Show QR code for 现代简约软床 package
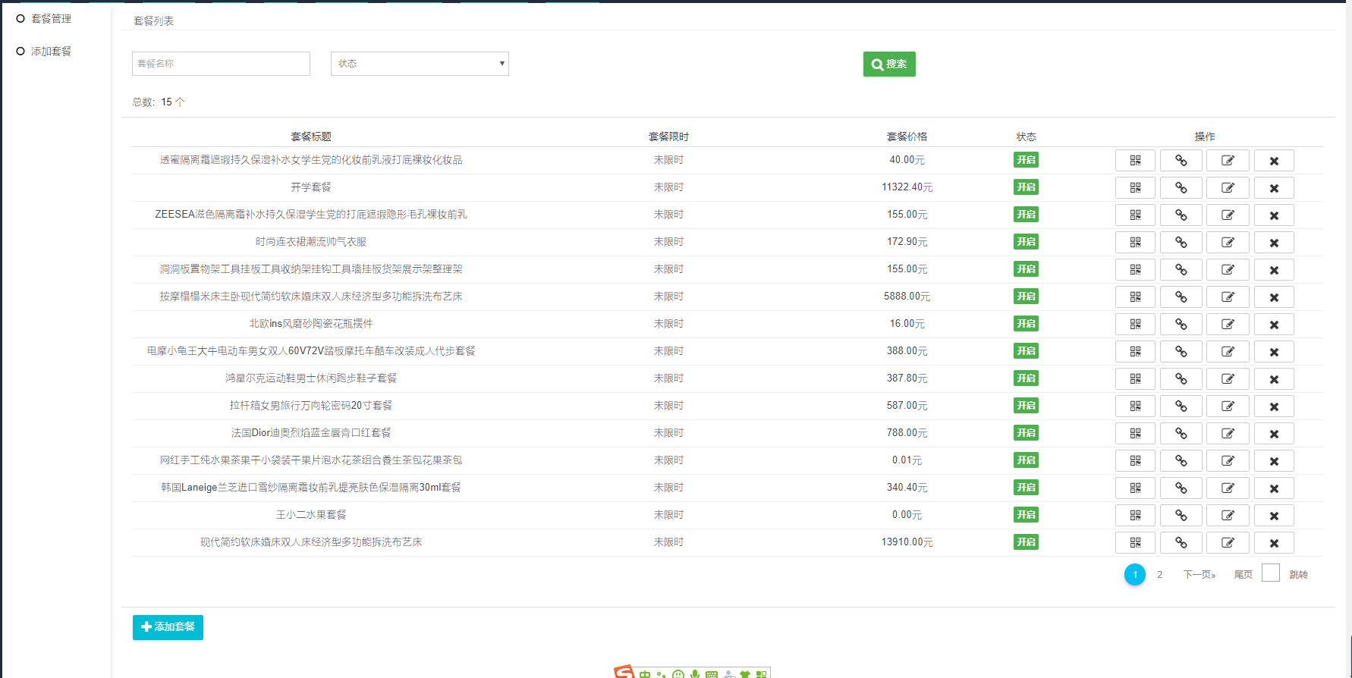Image resolution: width=1352 pixels, height=678 pixels. 1135,542
